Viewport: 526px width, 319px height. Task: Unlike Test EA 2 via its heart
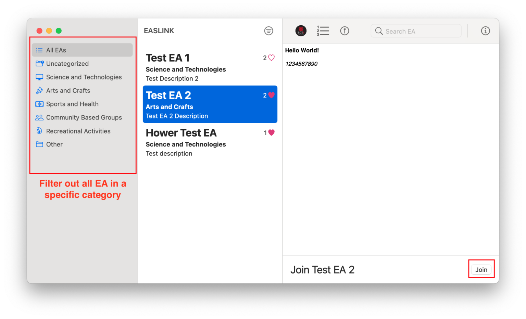[x=271, y=95]
